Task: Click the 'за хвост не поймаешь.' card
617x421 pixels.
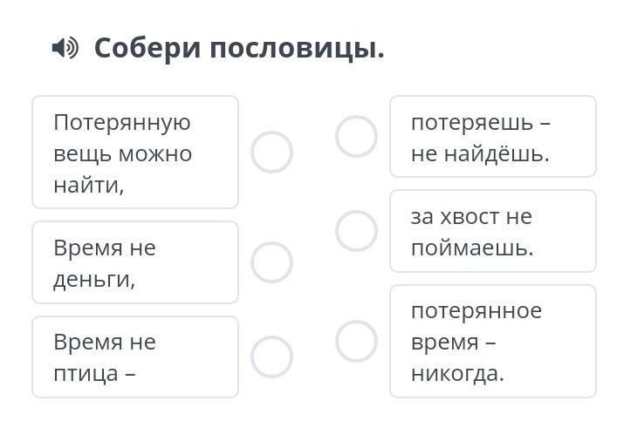Action: 493,231
